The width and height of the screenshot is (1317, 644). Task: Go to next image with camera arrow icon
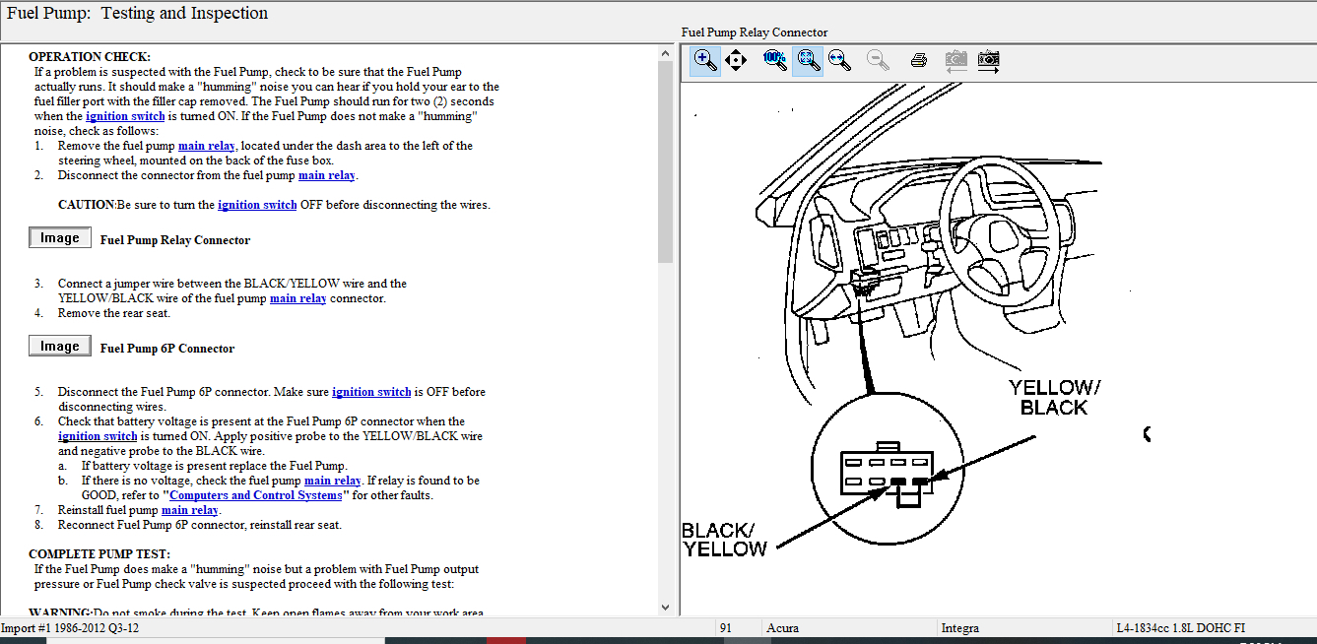click(988, 60)
